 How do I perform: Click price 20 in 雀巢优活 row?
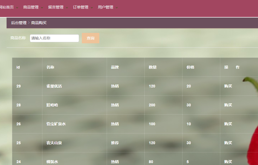(x=189, y=86)
